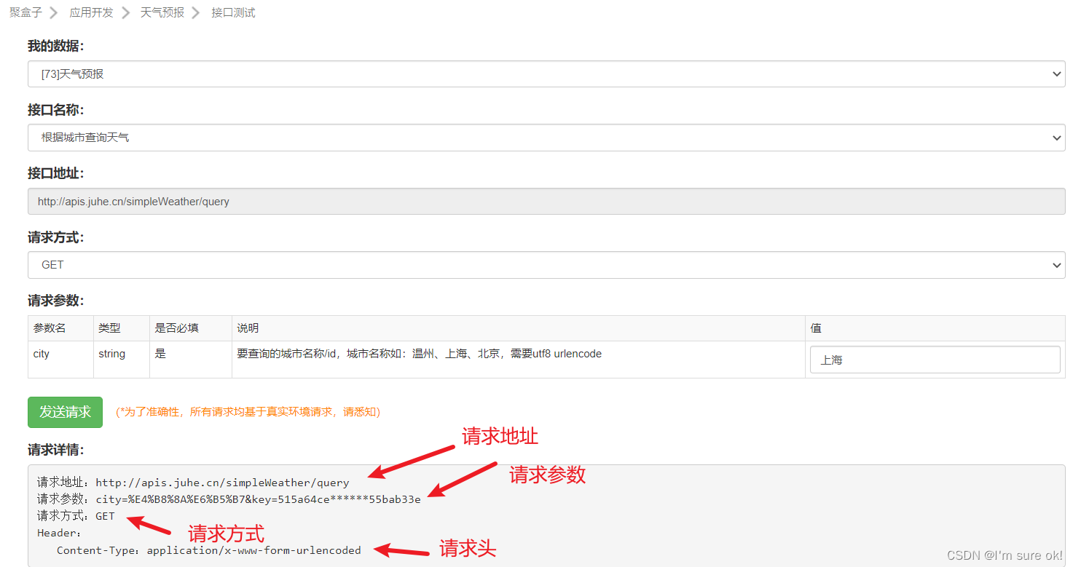Image resolution: width=1073 pixels, height=567 pixels.
Task: Click the 接口名称 label
Action: pos(56,110)
